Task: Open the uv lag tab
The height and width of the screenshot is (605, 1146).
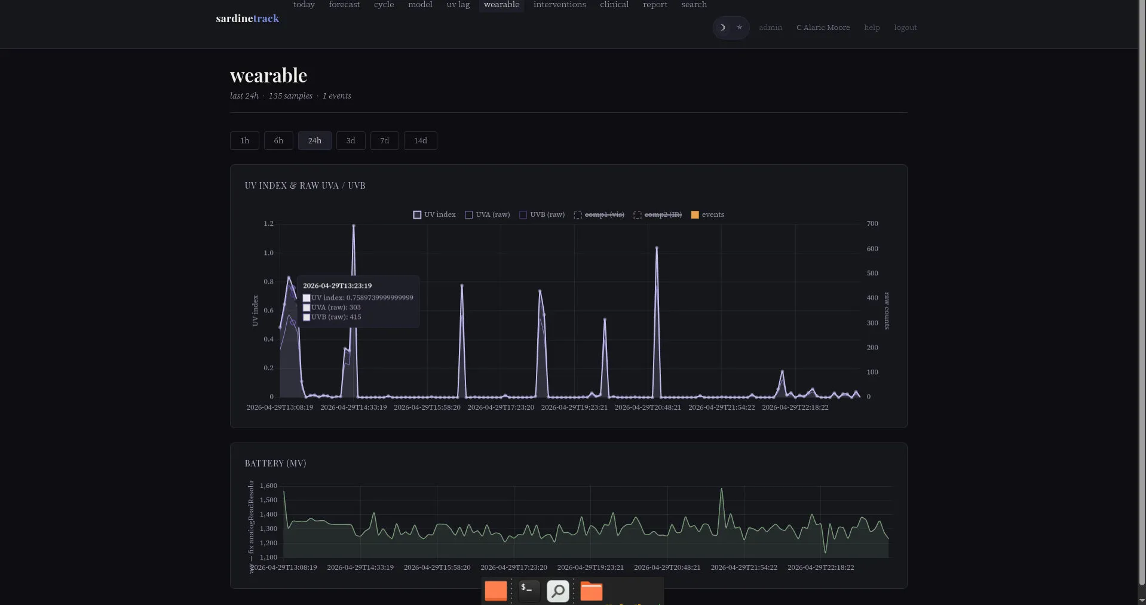Action: (x=458, y=5)
